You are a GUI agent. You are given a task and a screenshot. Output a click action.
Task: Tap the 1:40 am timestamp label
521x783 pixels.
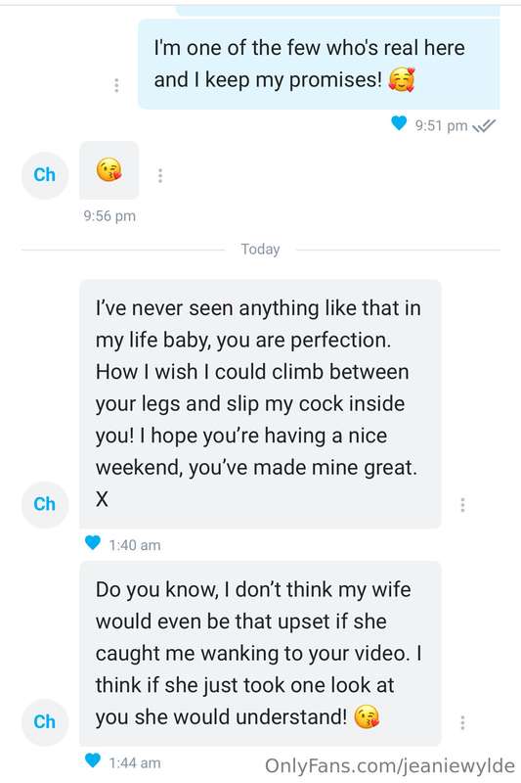point(135,545)
